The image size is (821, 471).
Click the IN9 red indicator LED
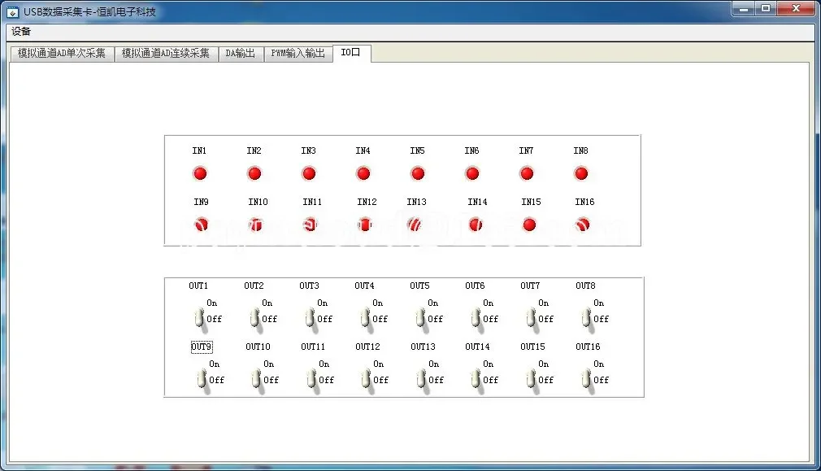[x=201, y=225]
